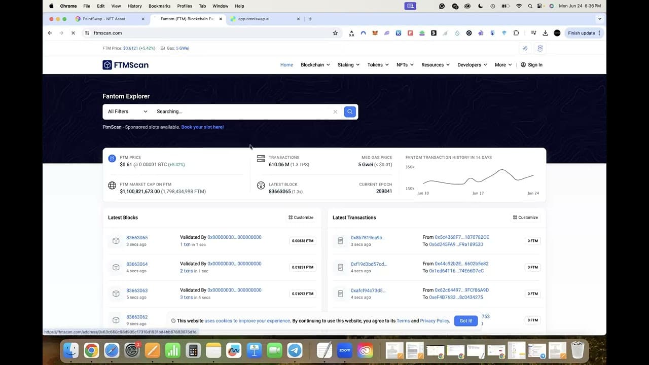Click latest block number 83663065 in stats
Viewport: 649px width, 365px height.
pyautogui.click(x=280, y=192)
